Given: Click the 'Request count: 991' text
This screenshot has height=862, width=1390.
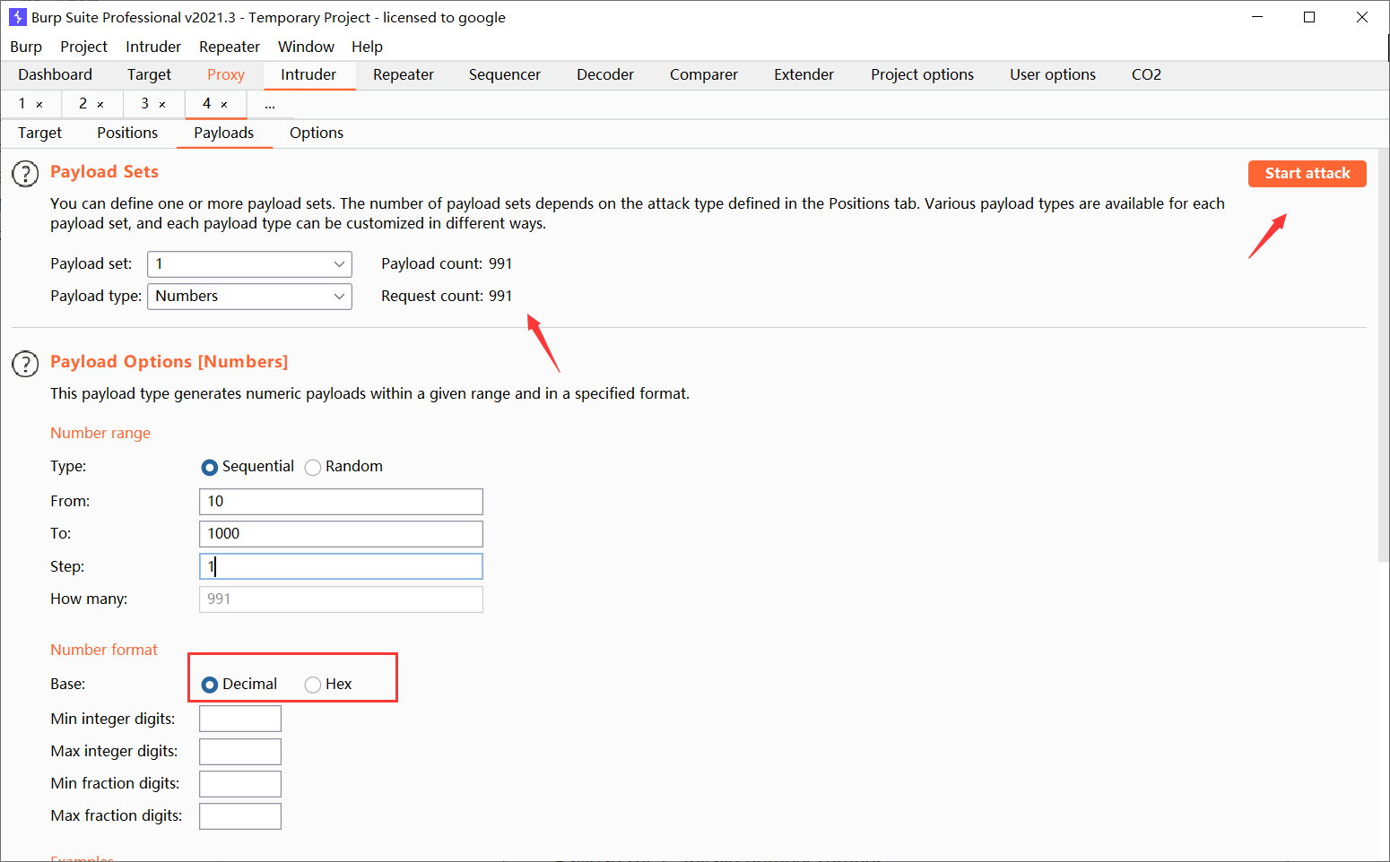Looking at the screenshot, I should point(447,297).
